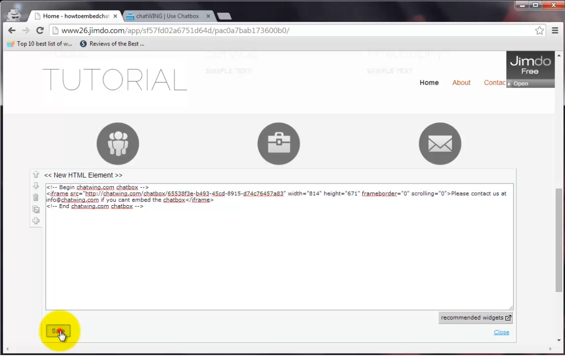Open a new browser tab
565x356 pixels.
(224, 16)
